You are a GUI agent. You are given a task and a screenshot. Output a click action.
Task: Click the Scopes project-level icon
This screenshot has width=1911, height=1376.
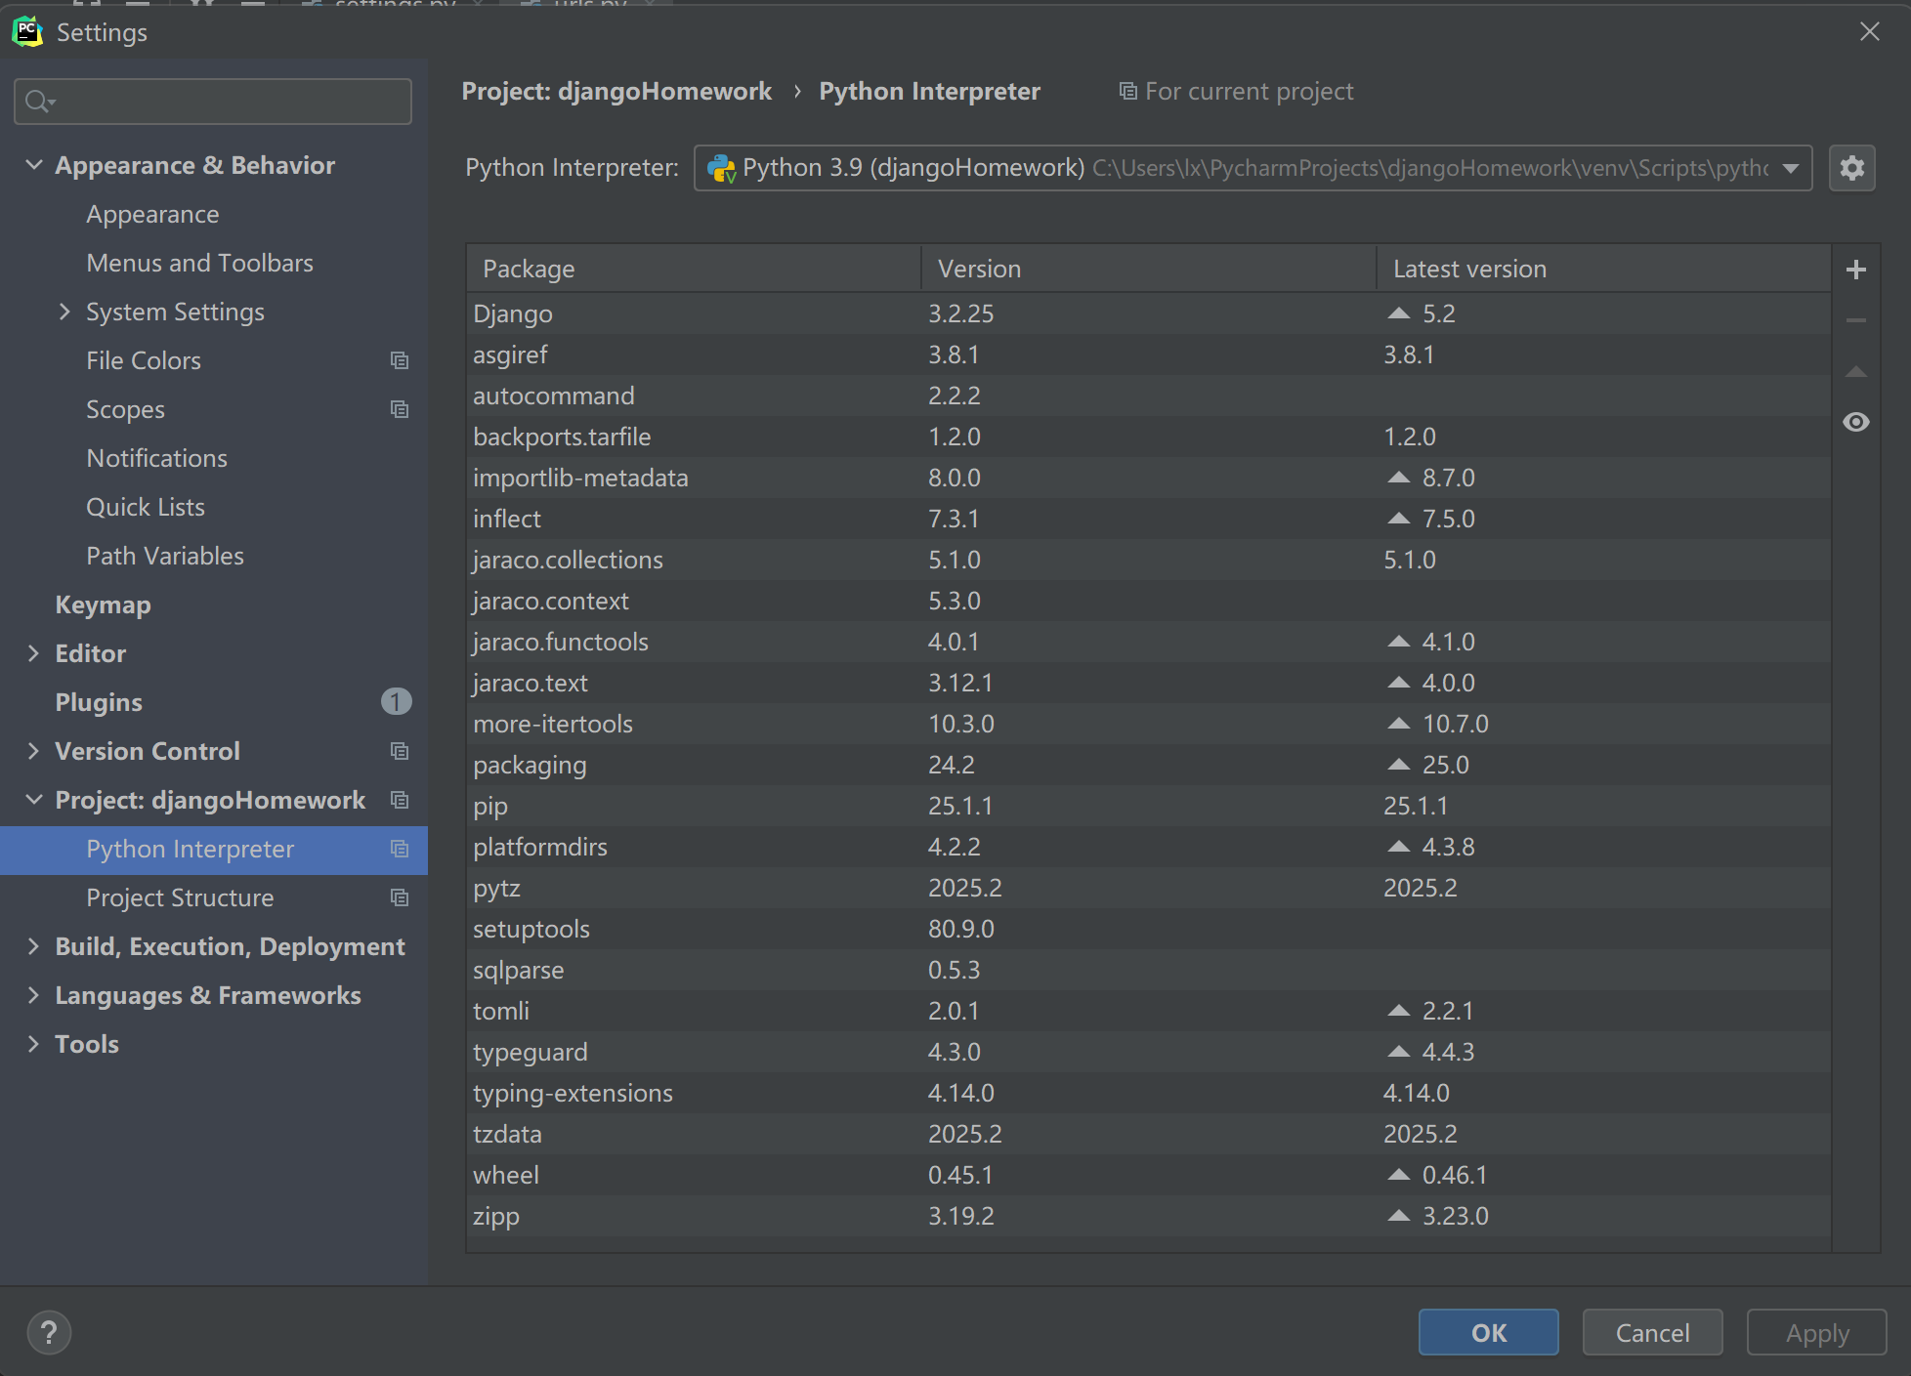tap(399, 409)
